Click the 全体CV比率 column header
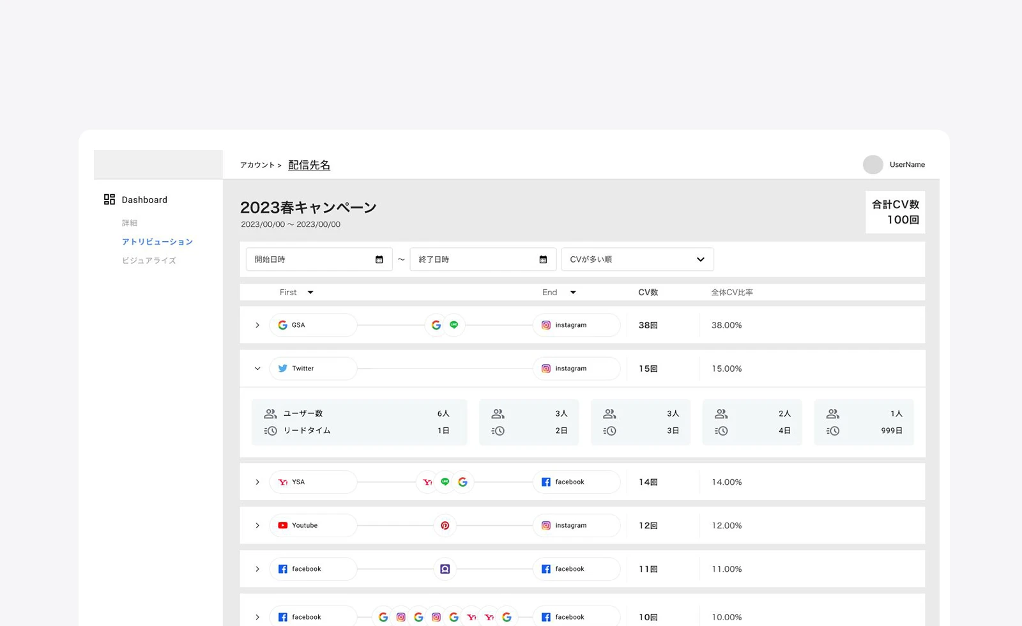This screenshot has height=626, width=1022. (732, 292)
